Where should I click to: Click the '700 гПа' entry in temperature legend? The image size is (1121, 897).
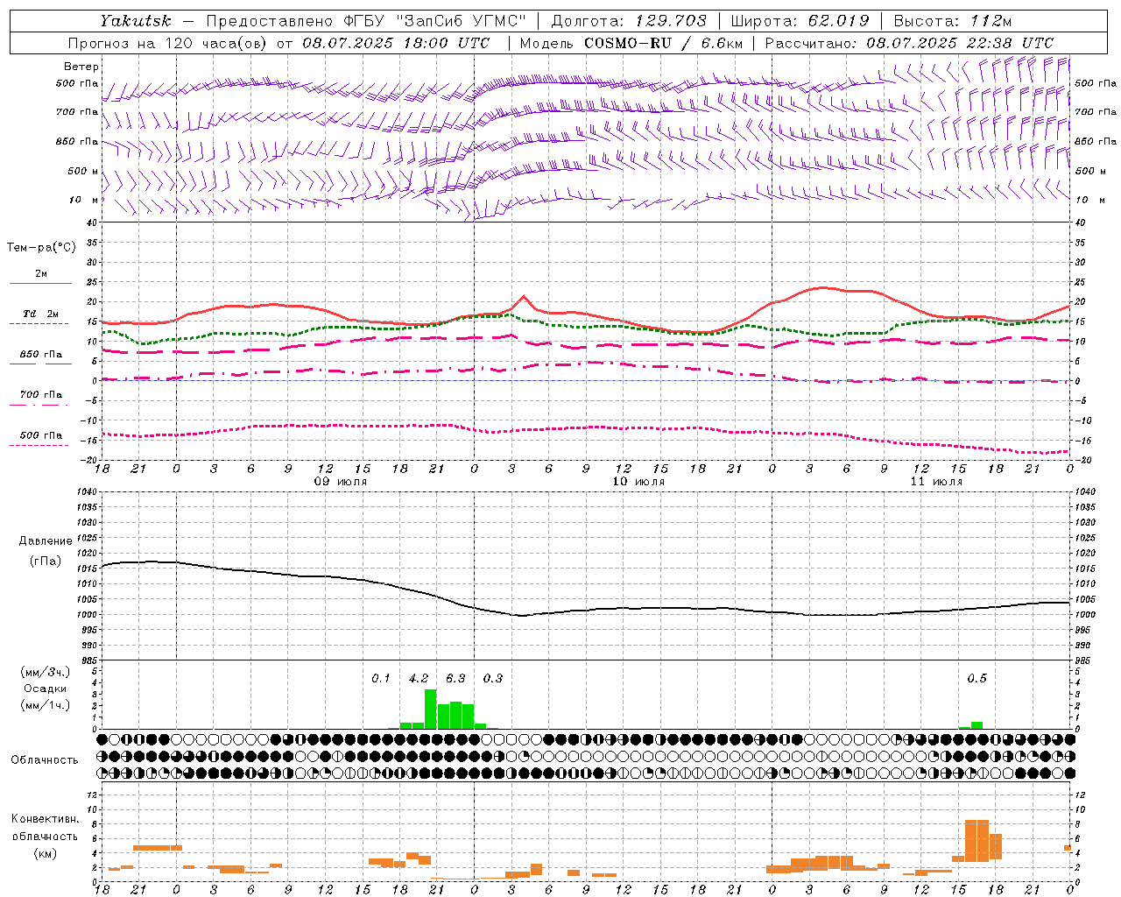[40, 395]
